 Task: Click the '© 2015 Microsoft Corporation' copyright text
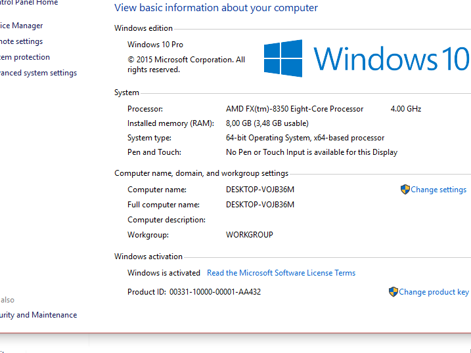pos(187,64)
